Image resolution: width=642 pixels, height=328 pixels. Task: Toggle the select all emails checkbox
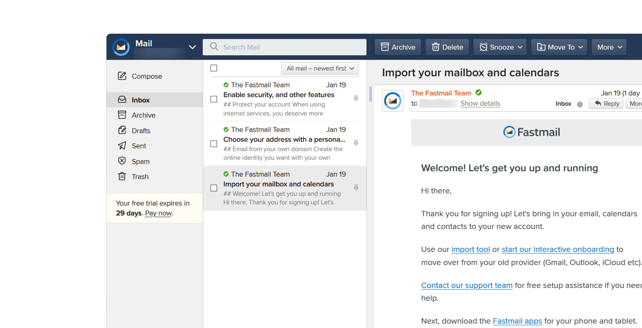click(214, 68)
